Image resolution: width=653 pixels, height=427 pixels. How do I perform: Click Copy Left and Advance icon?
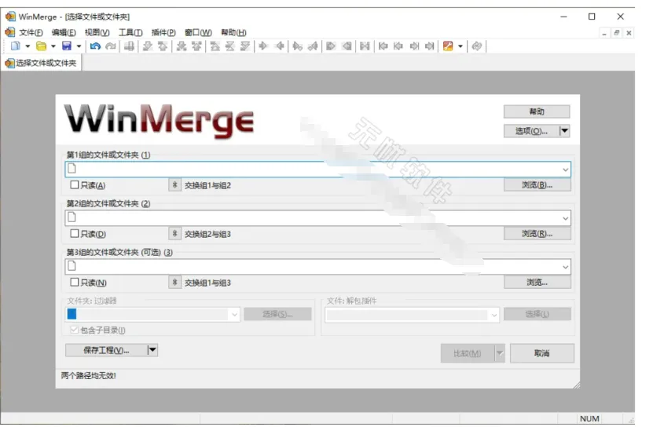(x=313, y=46)
